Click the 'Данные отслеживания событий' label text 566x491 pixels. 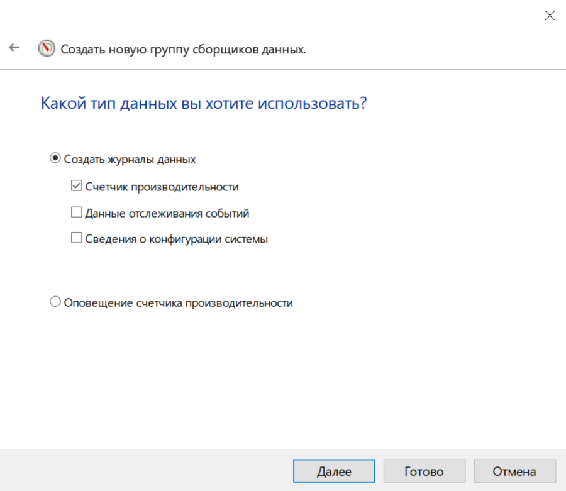[167, 214]
